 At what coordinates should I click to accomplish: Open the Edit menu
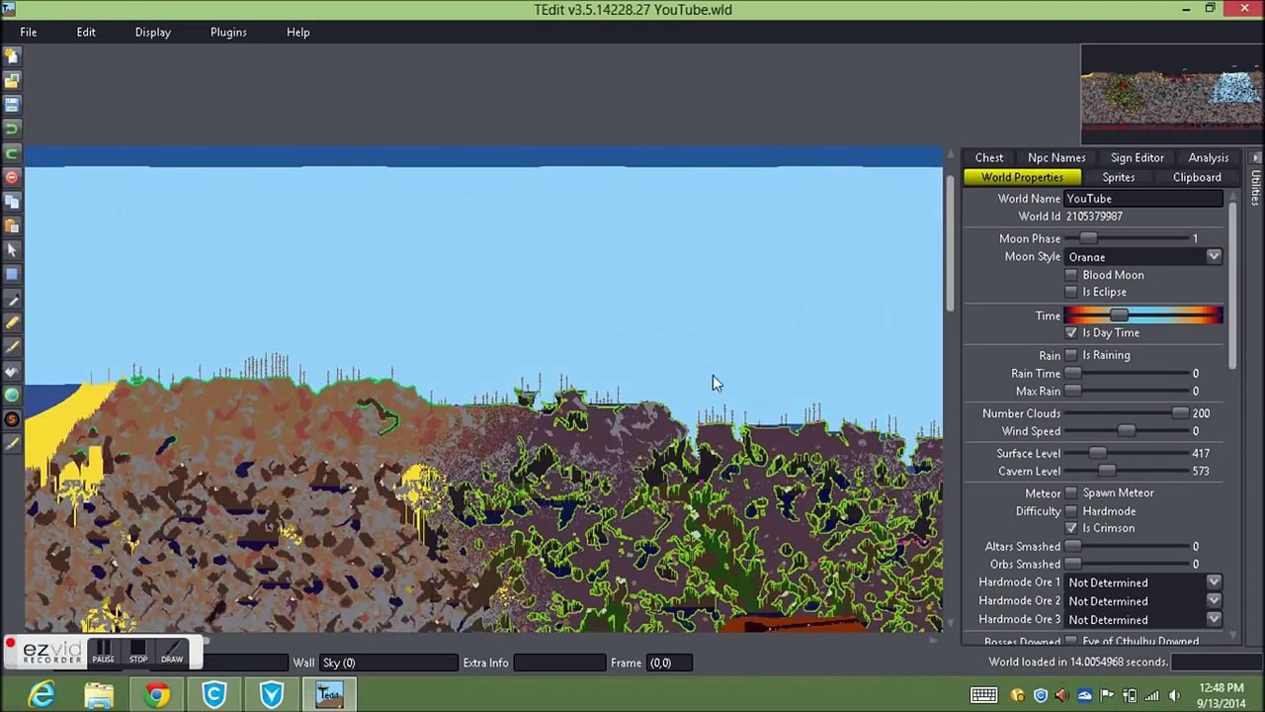click(x=86, y=32)
